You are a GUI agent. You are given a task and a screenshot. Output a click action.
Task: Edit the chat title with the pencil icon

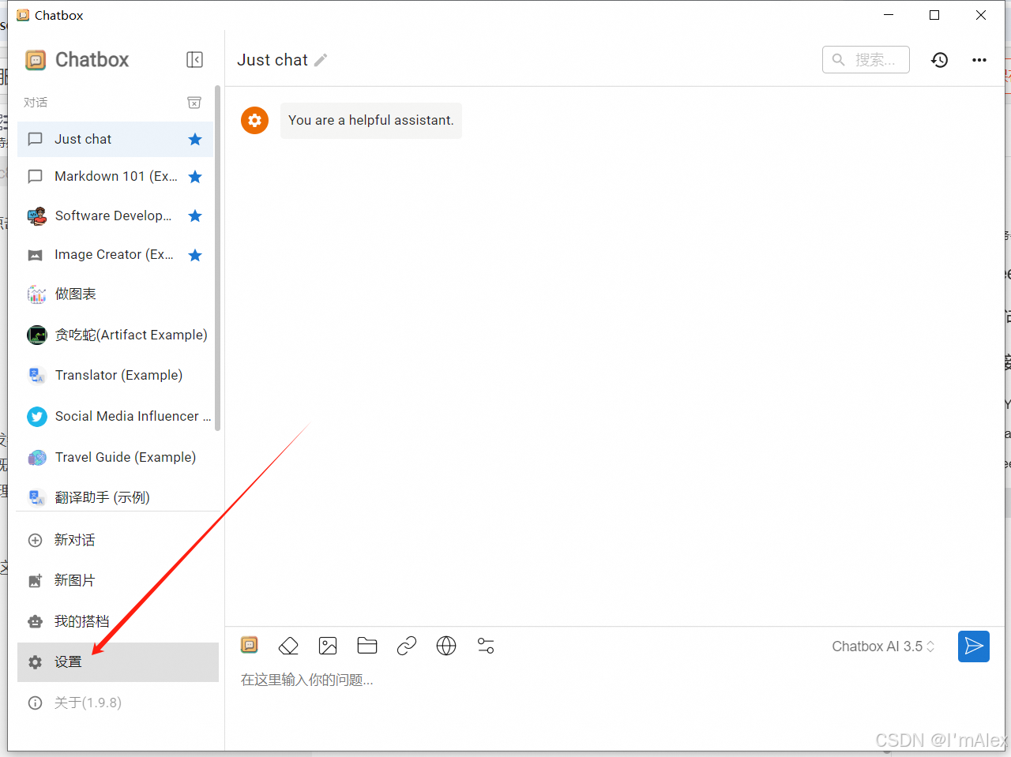pyautogui.click(x=321, y=60)
